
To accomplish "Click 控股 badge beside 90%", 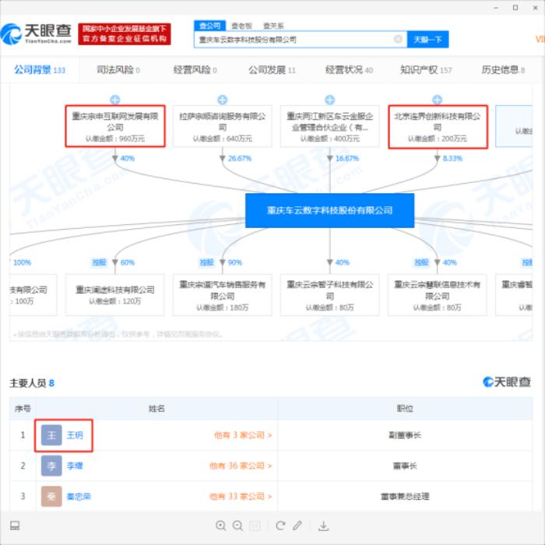I will [x=206, y=262].
